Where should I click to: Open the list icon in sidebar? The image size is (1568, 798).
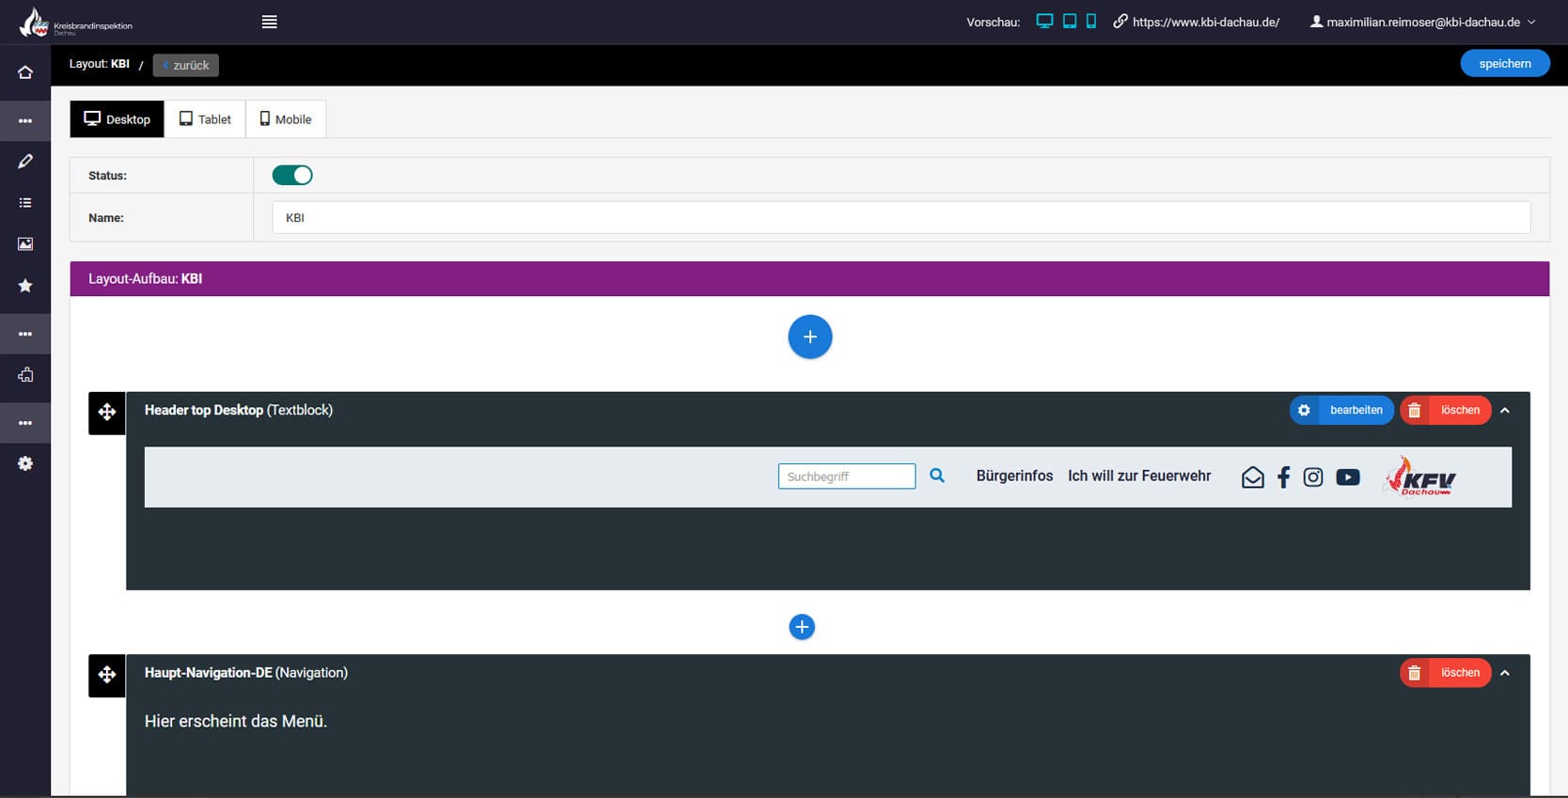[25, 203]
